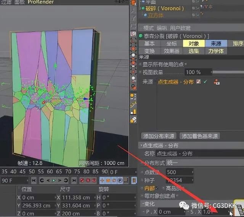Click 添加分布来源 button
The image size is (244, 217).
coord(159,136)
